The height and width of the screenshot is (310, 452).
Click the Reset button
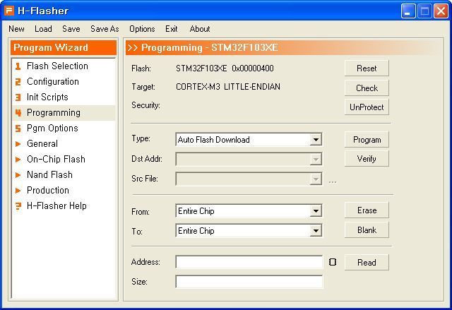coord(367,68)
